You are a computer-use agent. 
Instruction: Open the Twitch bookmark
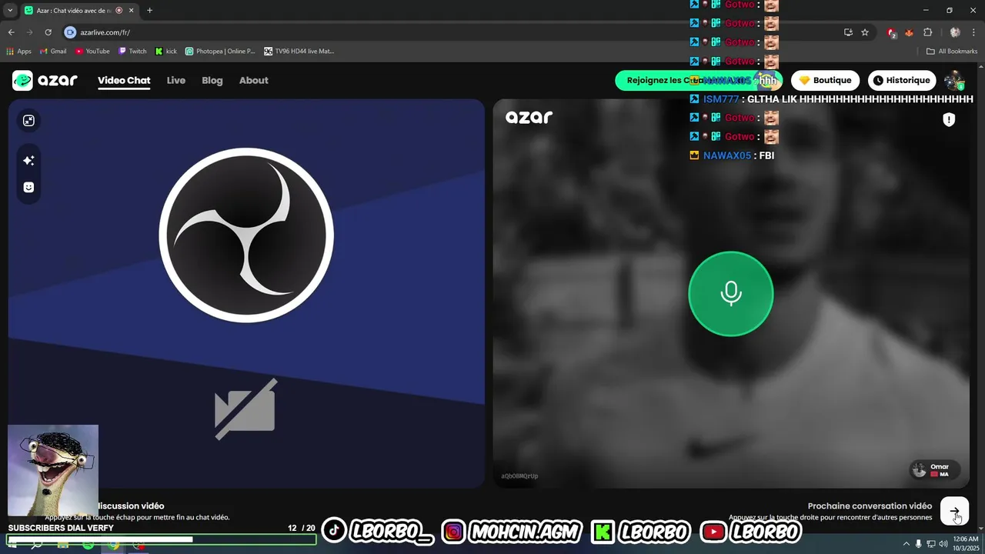pos(132,52)
